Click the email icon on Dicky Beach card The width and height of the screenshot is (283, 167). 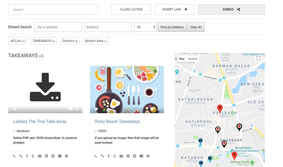click(121, 156)
